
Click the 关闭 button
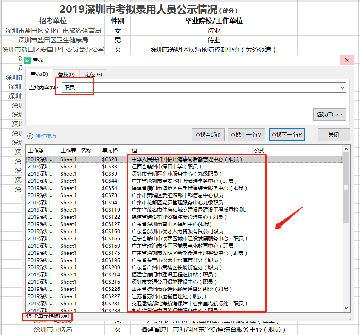[x=334, y=135]
